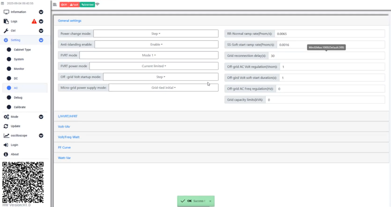Open Micro-grid power supply mode dropdown
The height and width of the screenshot is (207, 391).
[x=163, y=88]
